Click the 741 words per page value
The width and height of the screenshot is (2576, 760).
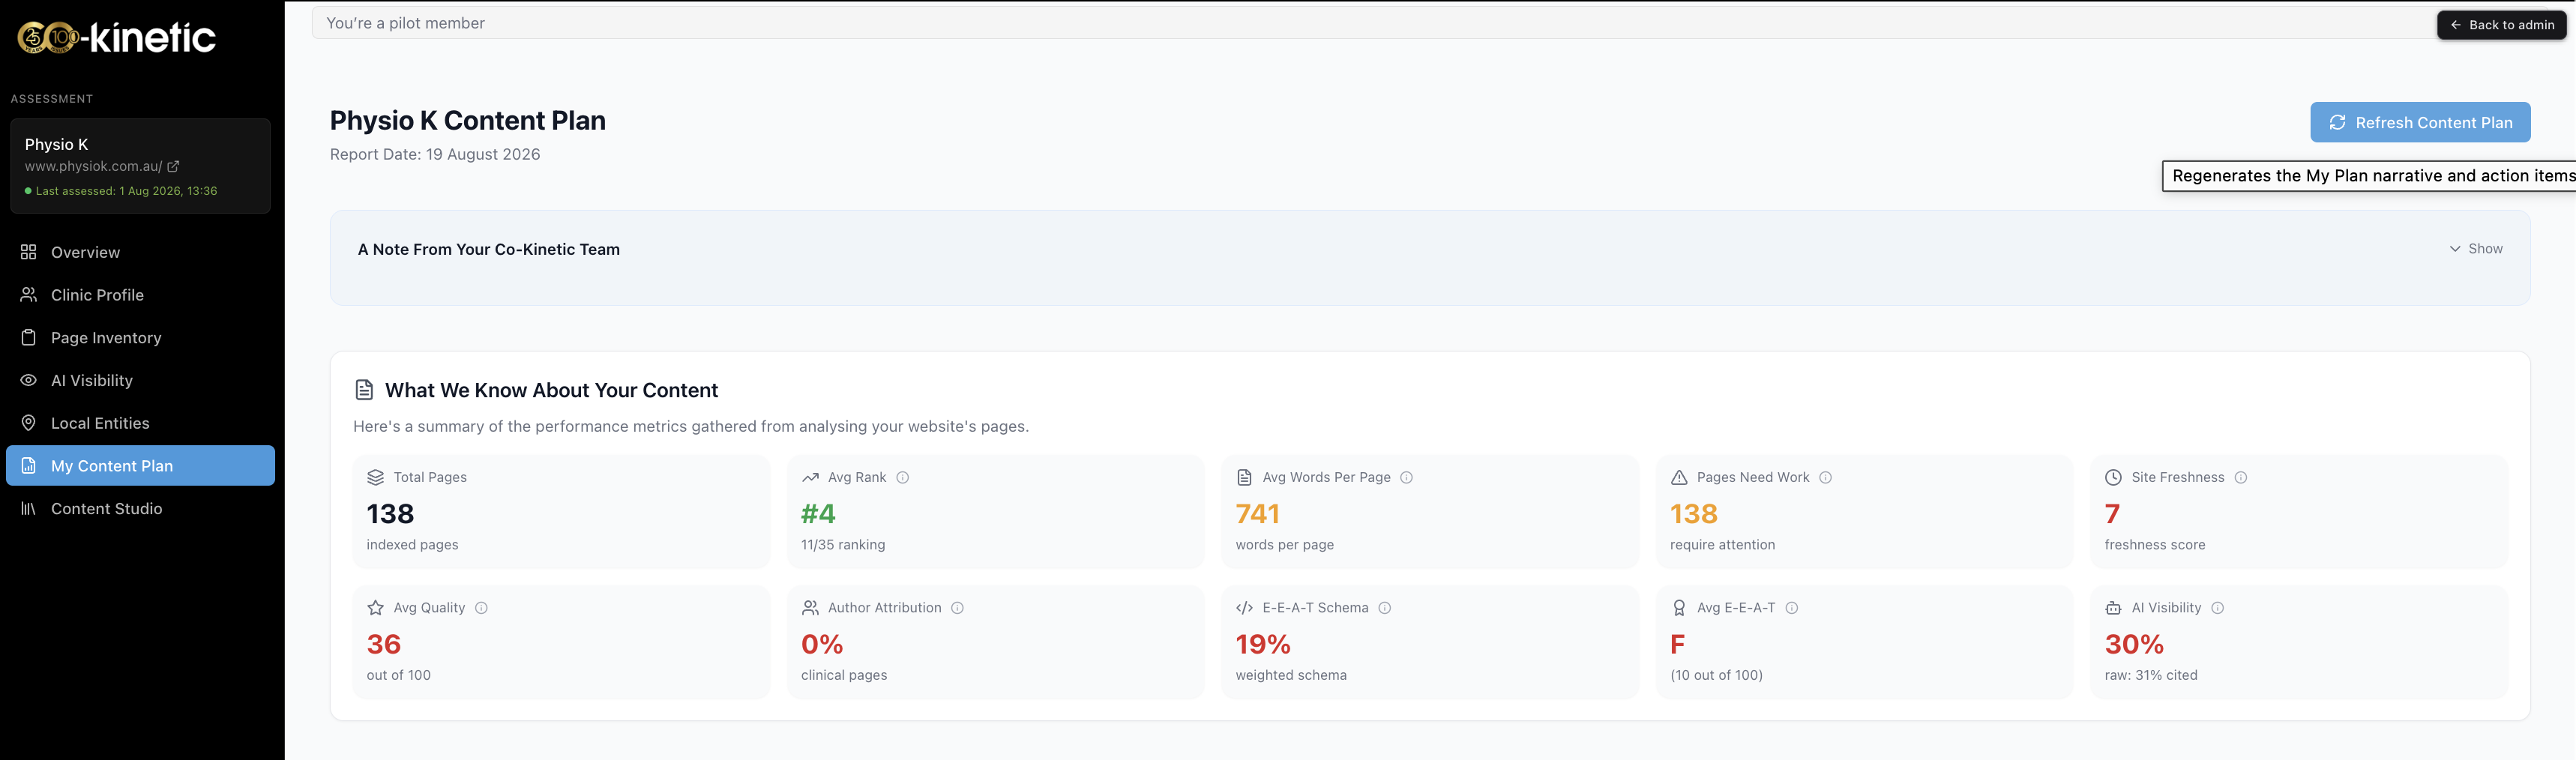pyautogui.click(x=1258, y=514)
